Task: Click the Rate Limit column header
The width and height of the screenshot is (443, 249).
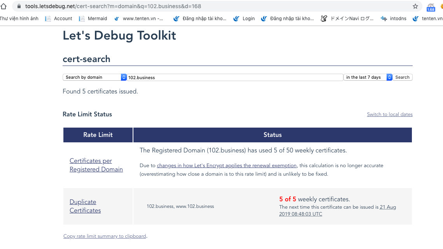Action: [x=98, y=135]
